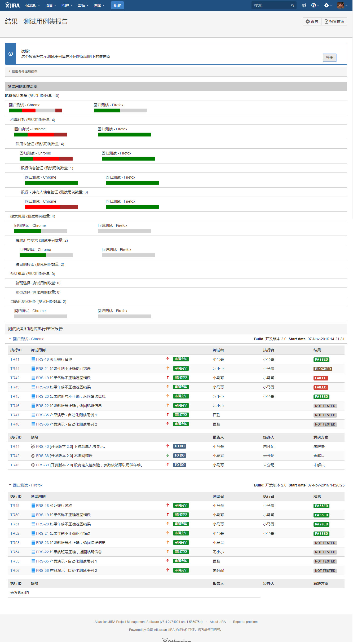Click the bug icon beside FRS-38

pyautogui.click(x=33, y=456)
